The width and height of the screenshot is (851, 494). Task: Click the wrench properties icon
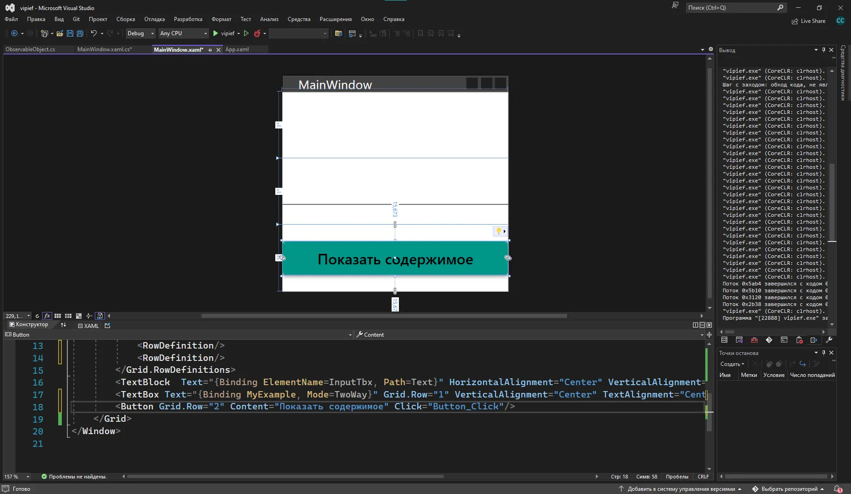point(829,340)
